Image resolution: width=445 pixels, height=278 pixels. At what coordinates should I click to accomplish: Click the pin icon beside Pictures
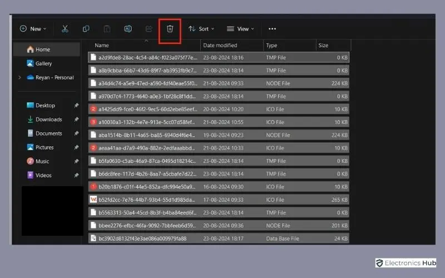click(x=76, y=147)
